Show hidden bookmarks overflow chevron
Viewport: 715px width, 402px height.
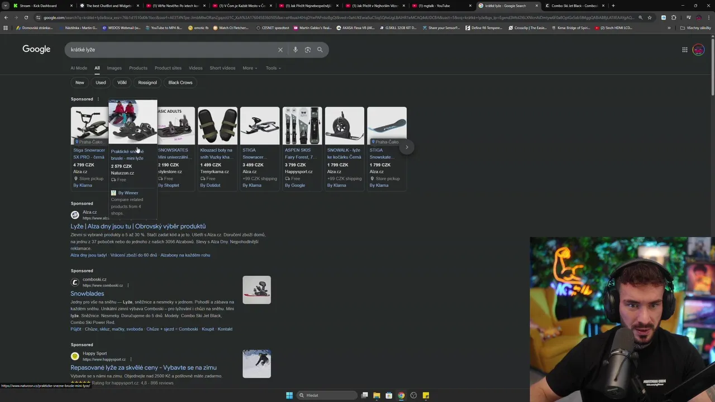[x=669, y=28]
